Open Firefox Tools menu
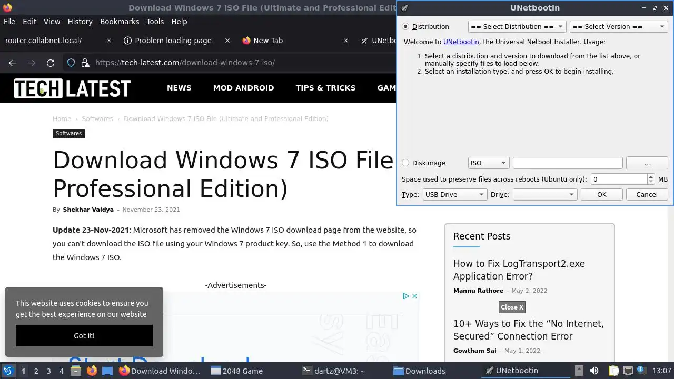Screen dimensions: 674x379 (155, 22)
